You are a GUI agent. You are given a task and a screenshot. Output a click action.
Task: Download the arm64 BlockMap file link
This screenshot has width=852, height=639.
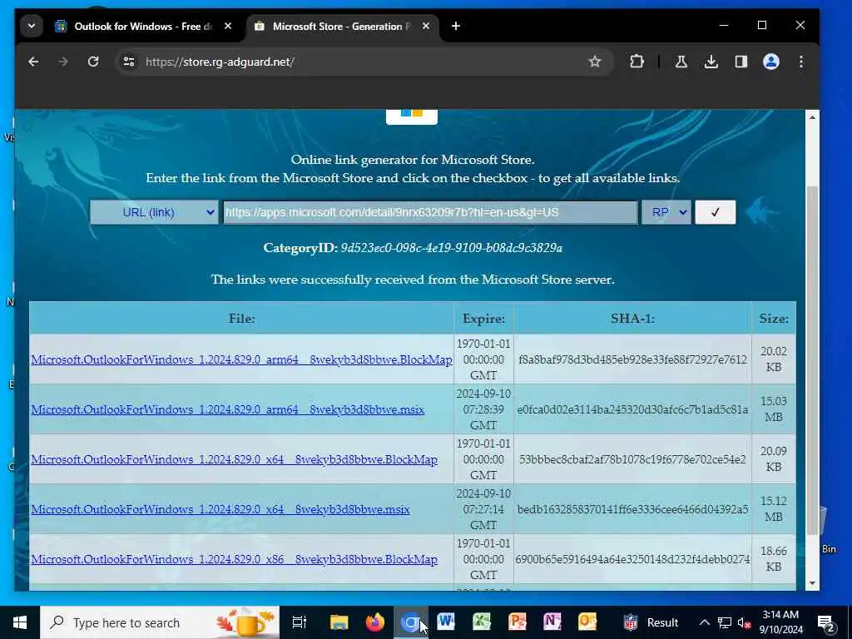pyautogui.click(x=241, y=359)
